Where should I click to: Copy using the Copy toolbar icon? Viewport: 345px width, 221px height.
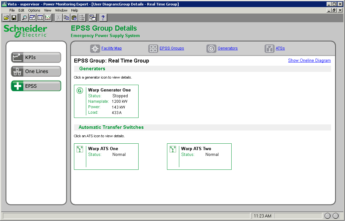(x=66, y=17)
